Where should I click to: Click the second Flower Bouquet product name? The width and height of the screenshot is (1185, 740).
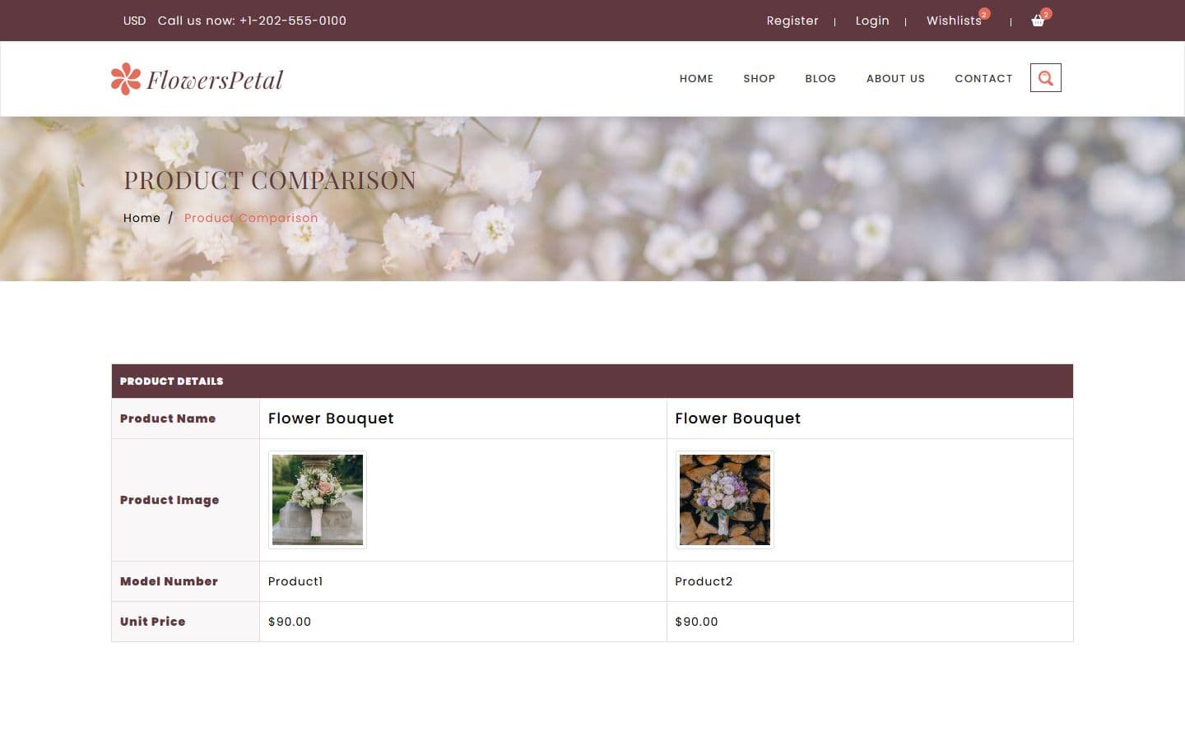737,419
